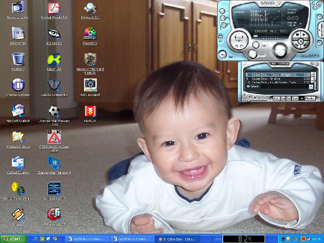Image resolution: width=324 pixels, height=243 pixels.
Task: Click the large volume knob on player
Action: 280,50
